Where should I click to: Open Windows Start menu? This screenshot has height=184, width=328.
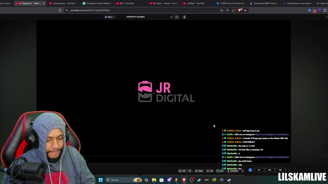pos(101,180)
